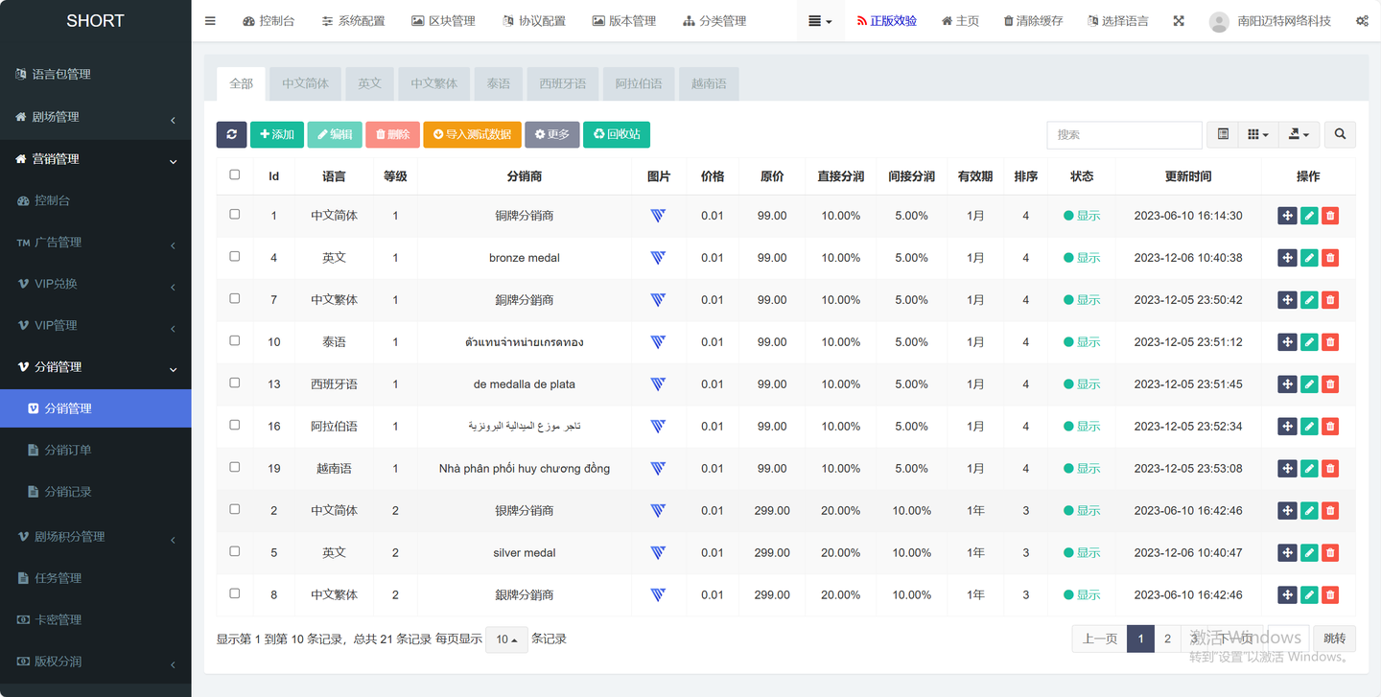Viewport: 1381px width, 697px height.
Task: Click the red delete icon for row Id 7
Action: click(1330, 300)
